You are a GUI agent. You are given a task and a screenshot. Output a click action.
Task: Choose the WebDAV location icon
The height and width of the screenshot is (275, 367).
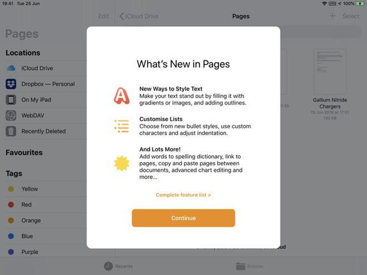11,115
